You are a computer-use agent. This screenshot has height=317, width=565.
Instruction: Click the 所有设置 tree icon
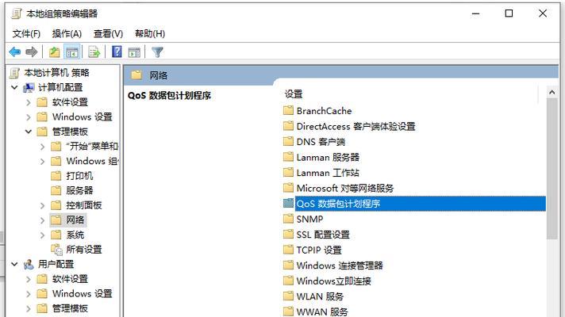click(56, 249)
